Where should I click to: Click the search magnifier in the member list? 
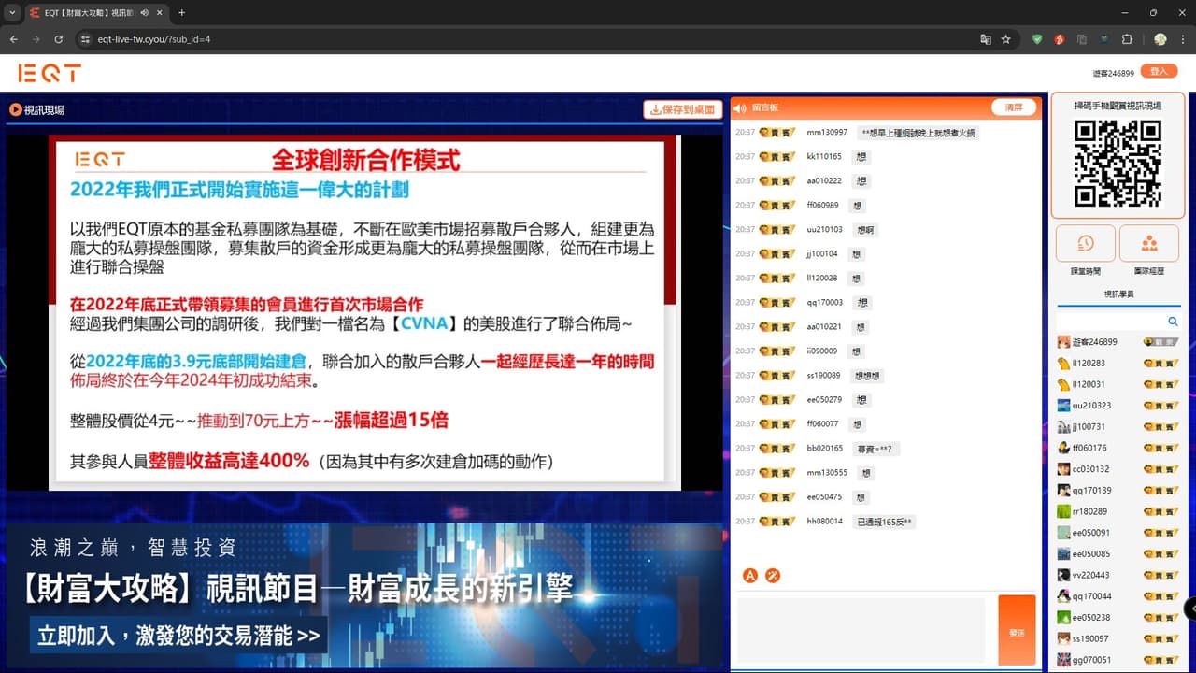pos(1173,322)
